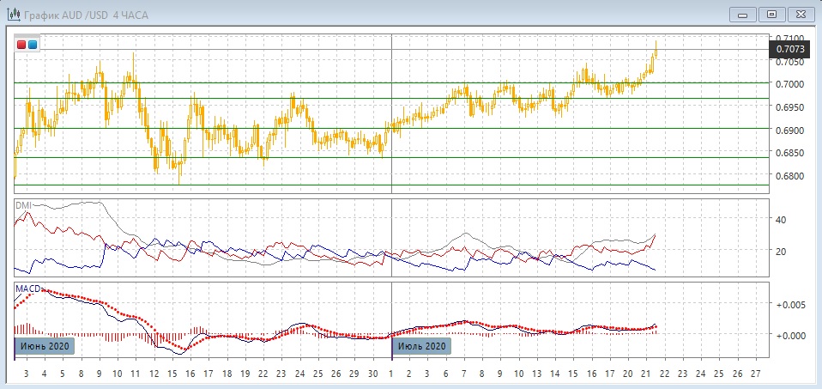Click the red square icon on chart

pyautogui.click(x=21, y=44)
